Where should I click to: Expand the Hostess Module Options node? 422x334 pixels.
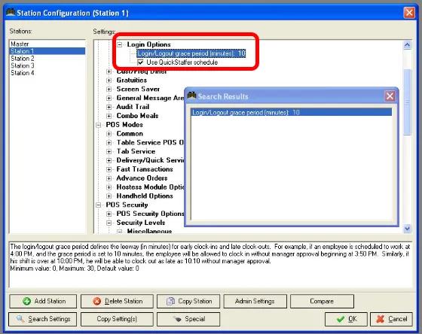109,187
